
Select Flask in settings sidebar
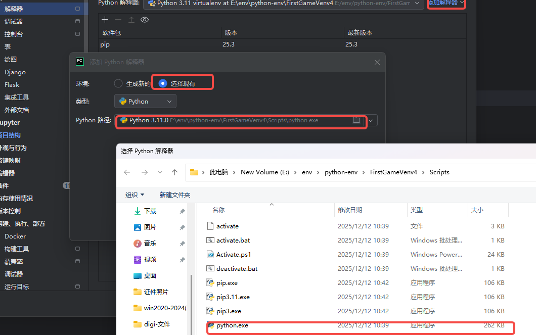coord(12,85)
